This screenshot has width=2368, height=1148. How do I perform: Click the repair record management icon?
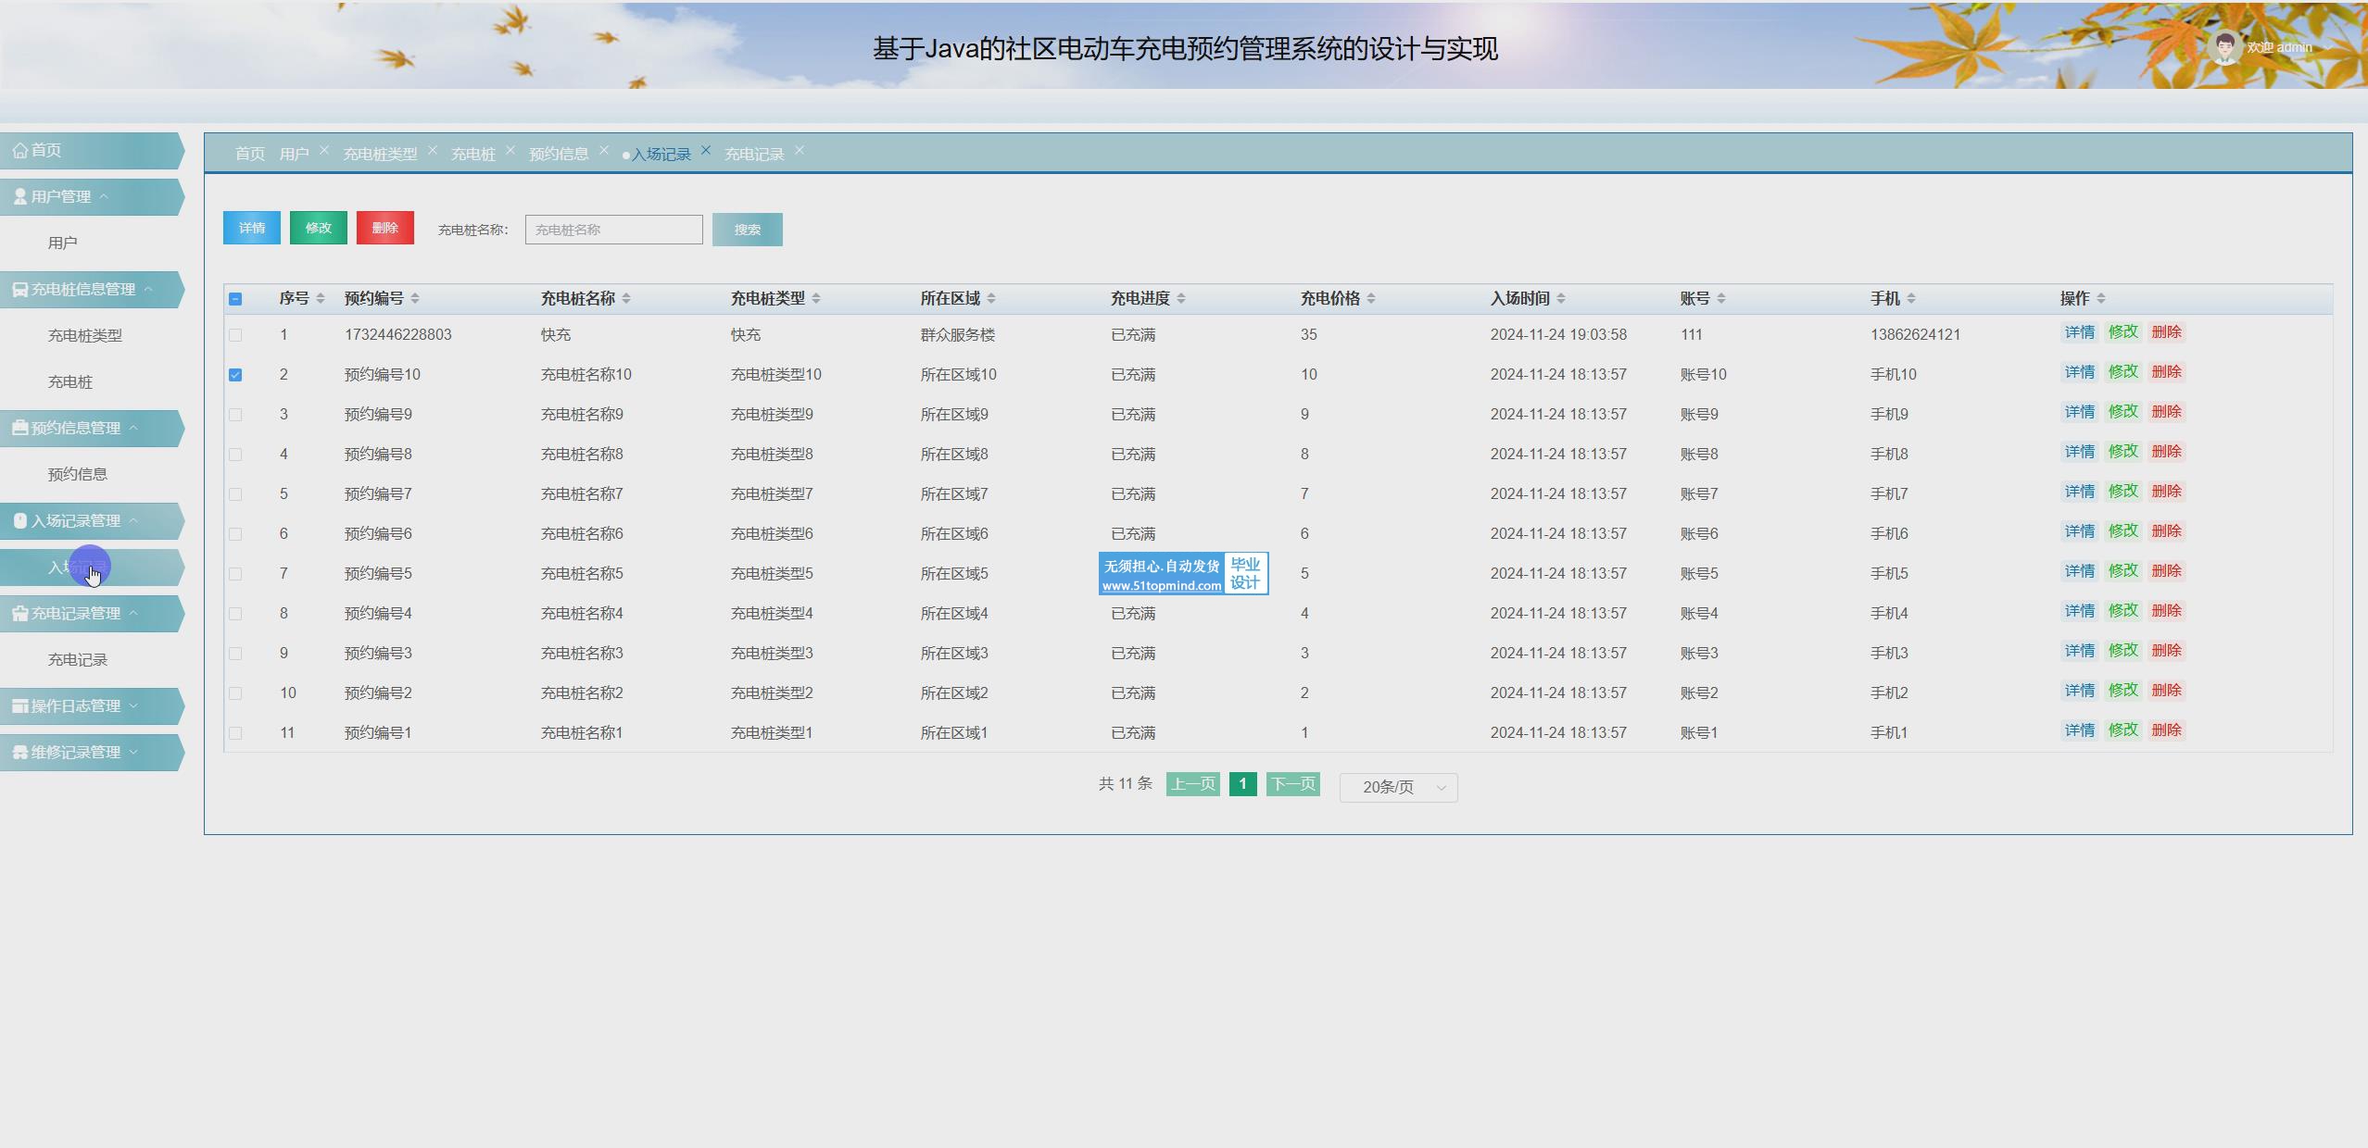click(19, 752)
